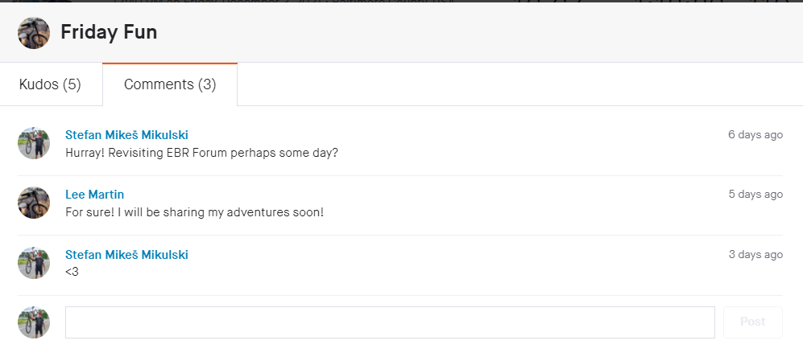Open Lee Martin's profile picture

tap(34, 203)
